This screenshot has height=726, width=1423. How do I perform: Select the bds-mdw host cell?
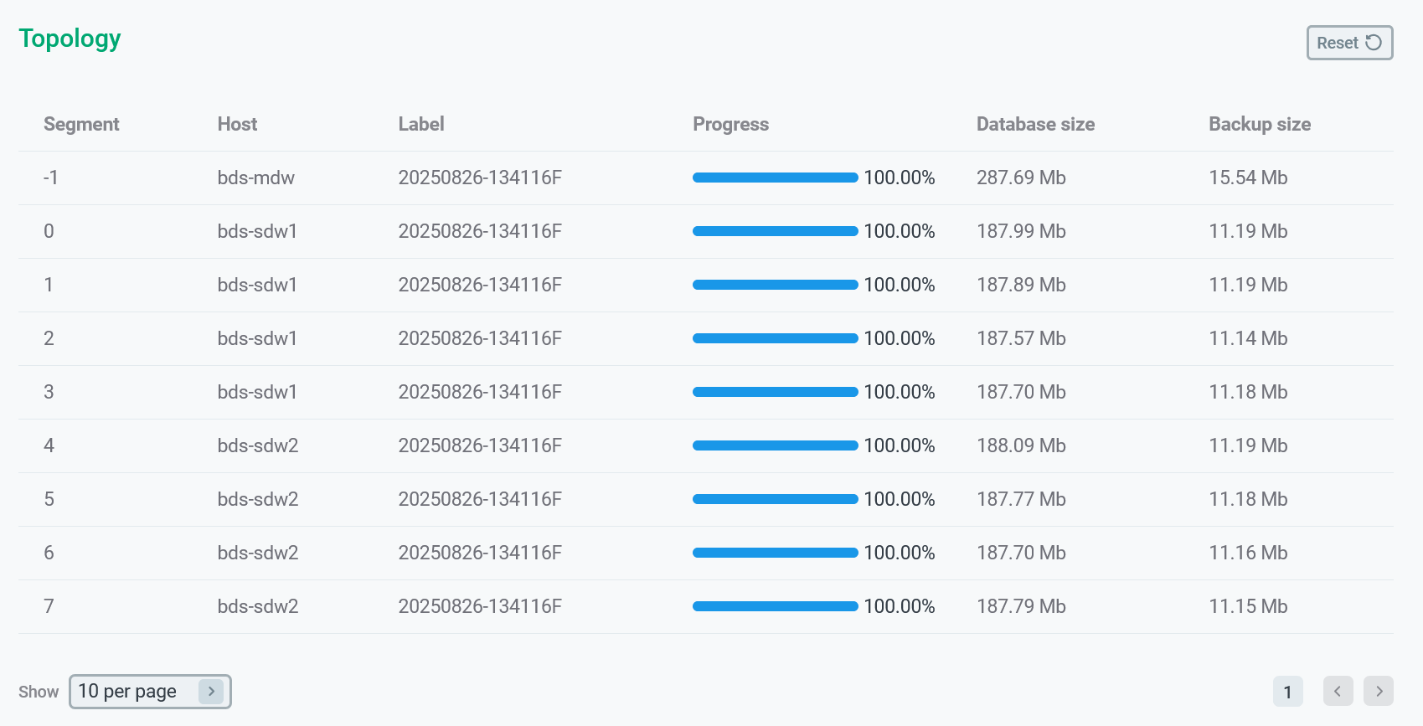(255, 178)
